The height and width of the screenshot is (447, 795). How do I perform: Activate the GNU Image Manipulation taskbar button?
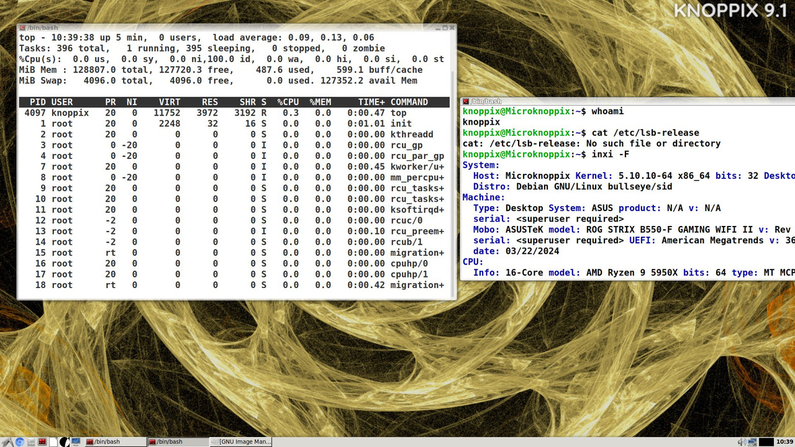(241, 442)
